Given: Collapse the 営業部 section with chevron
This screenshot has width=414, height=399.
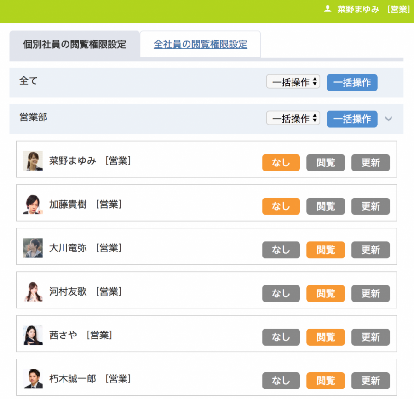Looking at the screenshot, I should 389,119.
